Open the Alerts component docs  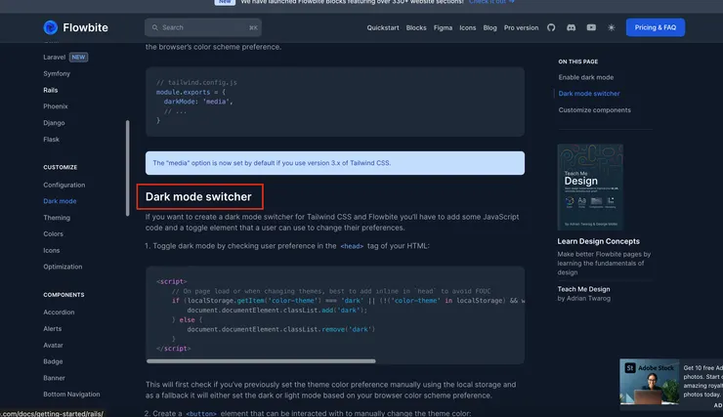pyautogui.click(x=52, y=329)
